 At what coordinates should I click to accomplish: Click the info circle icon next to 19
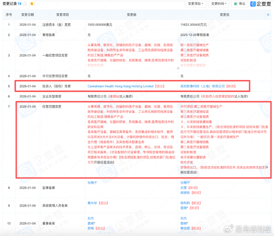click(x=25, y=4)
